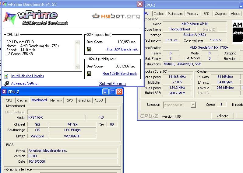Screen dimensions: 243x173
Task: Click Multiplier value x 10.5
Action: pos(177,82)
